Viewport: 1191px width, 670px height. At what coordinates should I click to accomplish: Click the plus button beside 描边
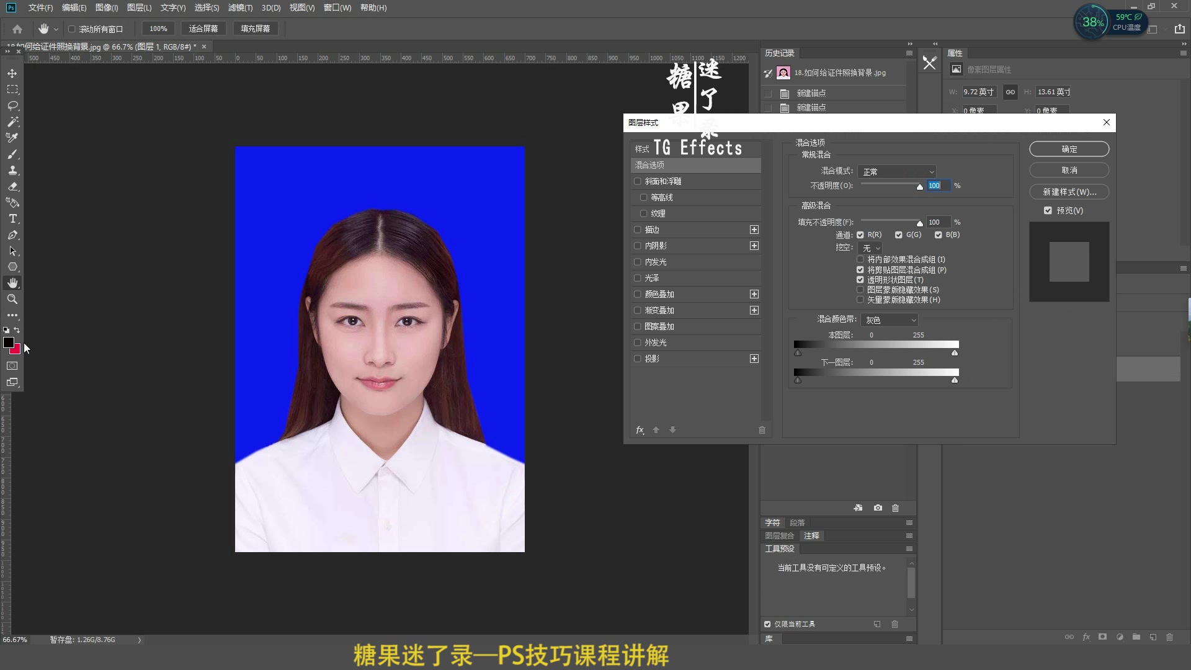point(754,230)
